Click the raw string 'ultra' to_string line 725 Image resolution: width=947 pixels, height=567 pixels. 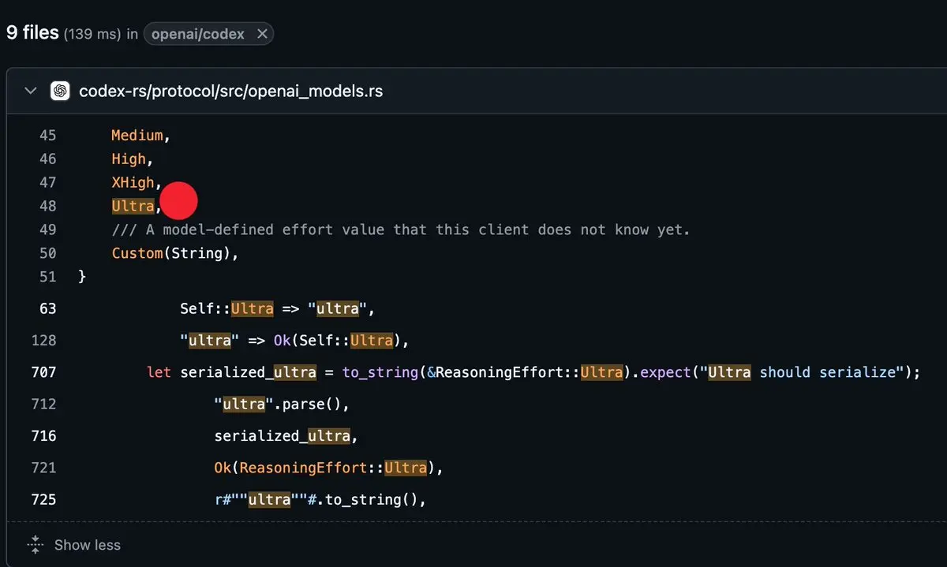(x=320, y=500)
